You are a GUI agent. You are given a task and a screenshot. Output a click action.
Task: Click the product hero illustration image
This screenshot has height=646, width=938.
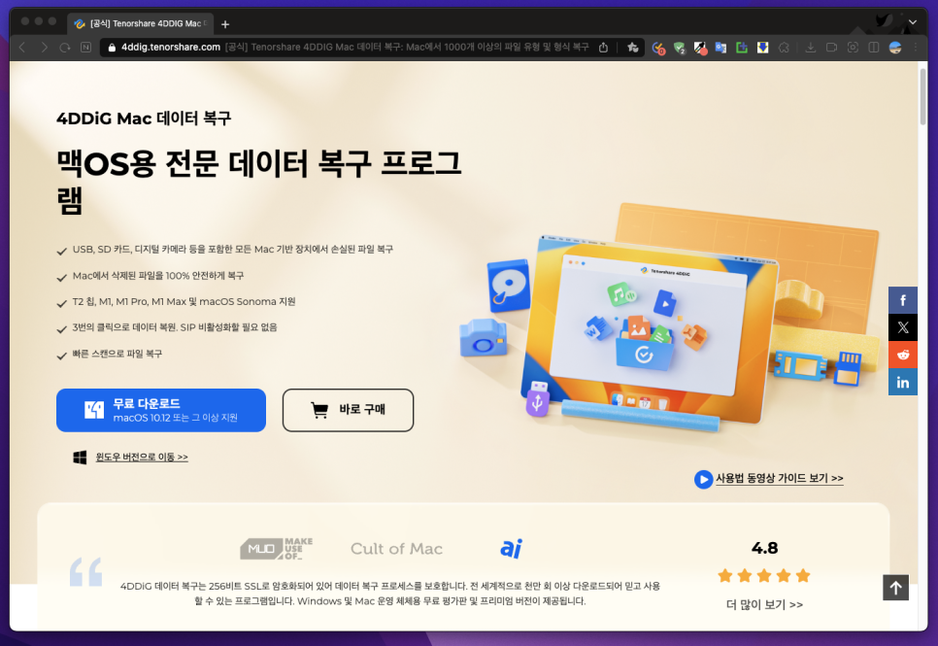tap(670, 318)
